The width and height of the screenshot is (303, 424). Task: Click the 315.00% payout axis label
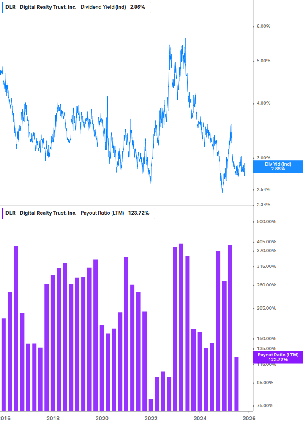(266, 267)
